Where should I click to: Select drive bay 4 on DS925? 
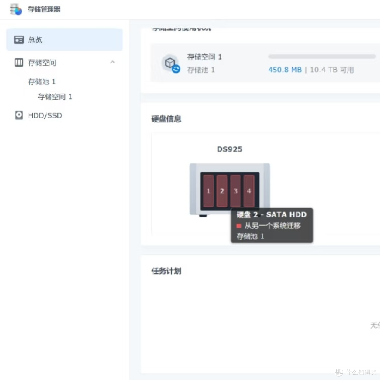coord(249,191)
